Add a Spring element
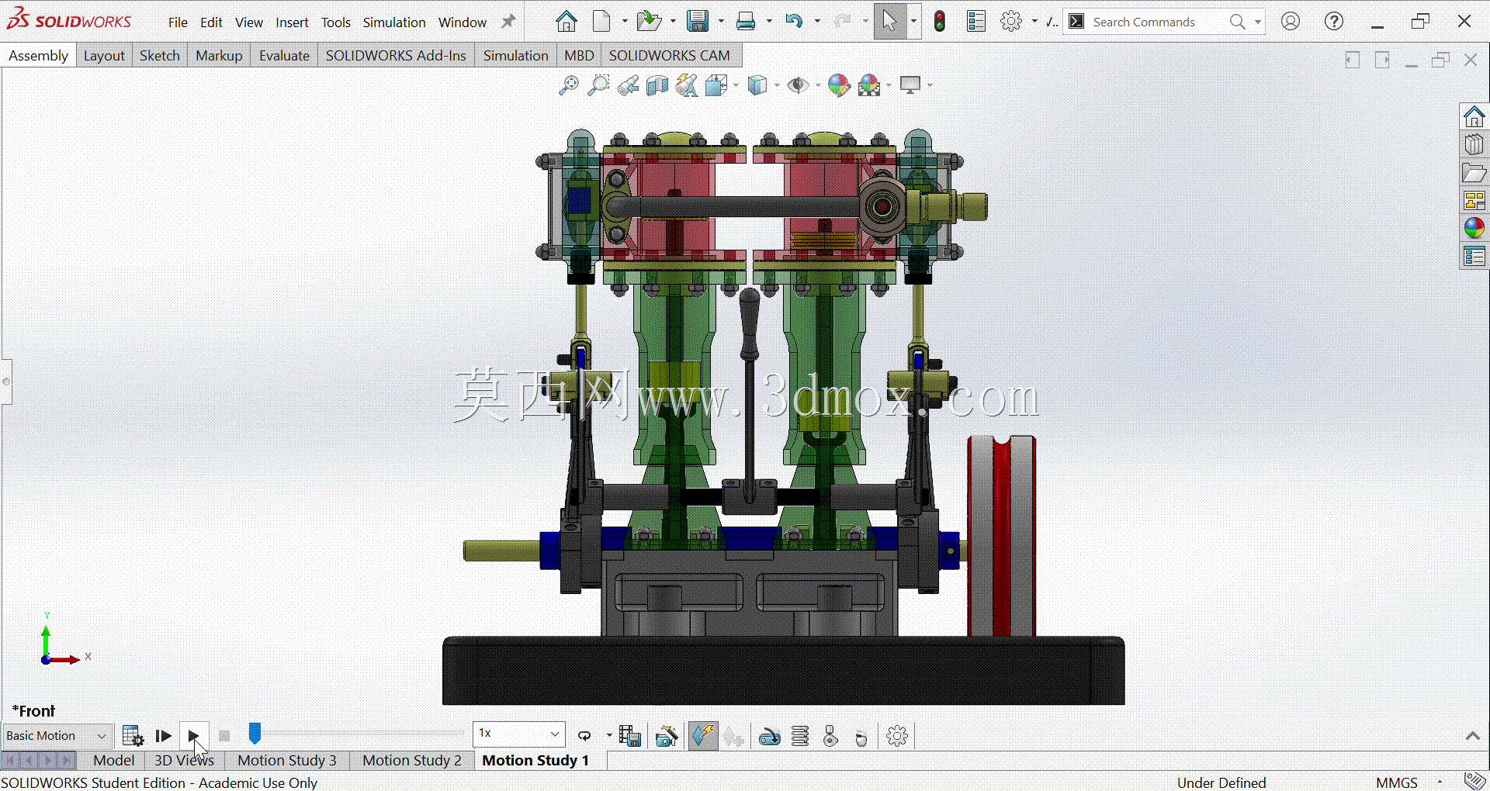This screenshot has height=791, width=1490. (801, 736)
